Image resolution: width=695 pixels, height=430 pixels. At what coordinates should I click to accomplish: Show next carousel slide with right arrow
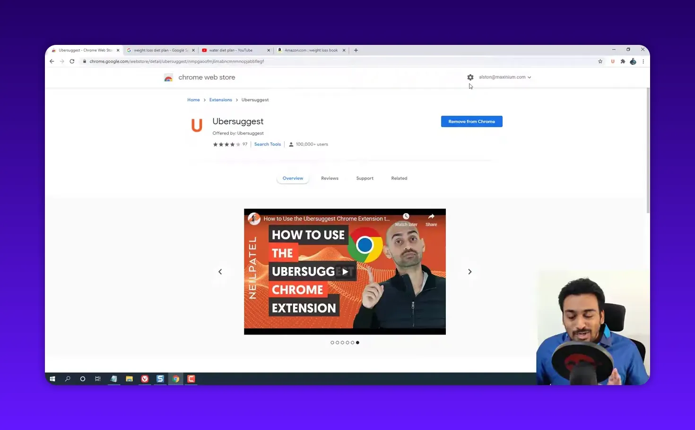[x=469, y=271]
